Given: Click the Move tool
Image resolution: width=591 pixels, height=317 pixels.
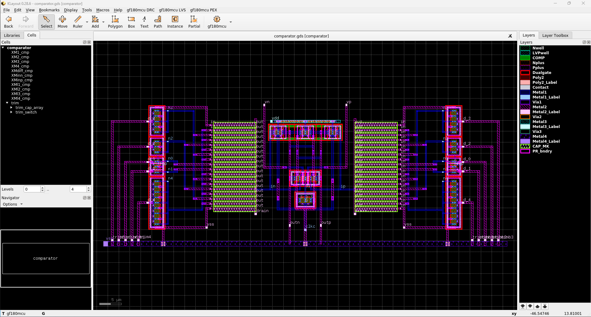Looking at the screenshot, I should [x=62, y=22].
